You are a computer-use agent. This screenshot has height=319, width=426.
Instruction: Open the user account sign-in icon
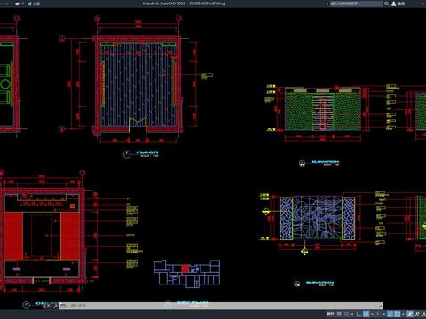click(x=394, y=4)
